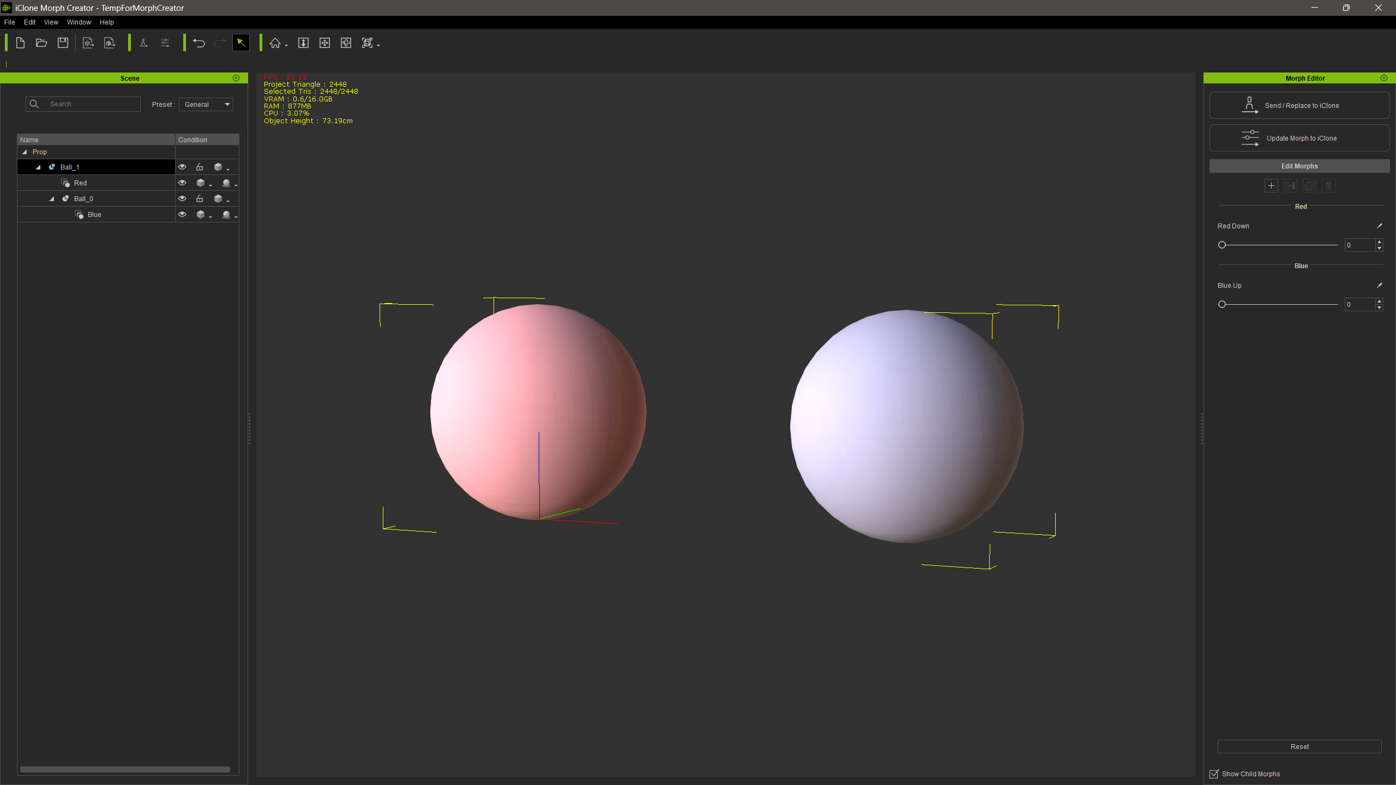
Task: Click Send / Replace to iClone button
Action: click(1299, 105)
